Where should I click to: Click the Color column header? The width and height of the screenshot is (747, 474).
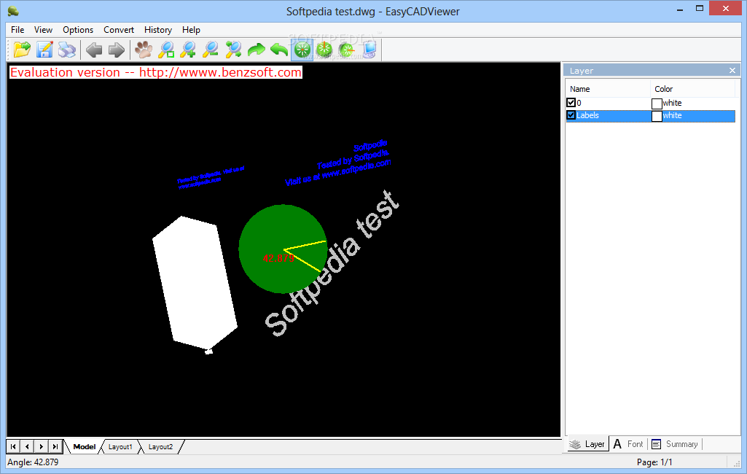(x=692, y=89)
